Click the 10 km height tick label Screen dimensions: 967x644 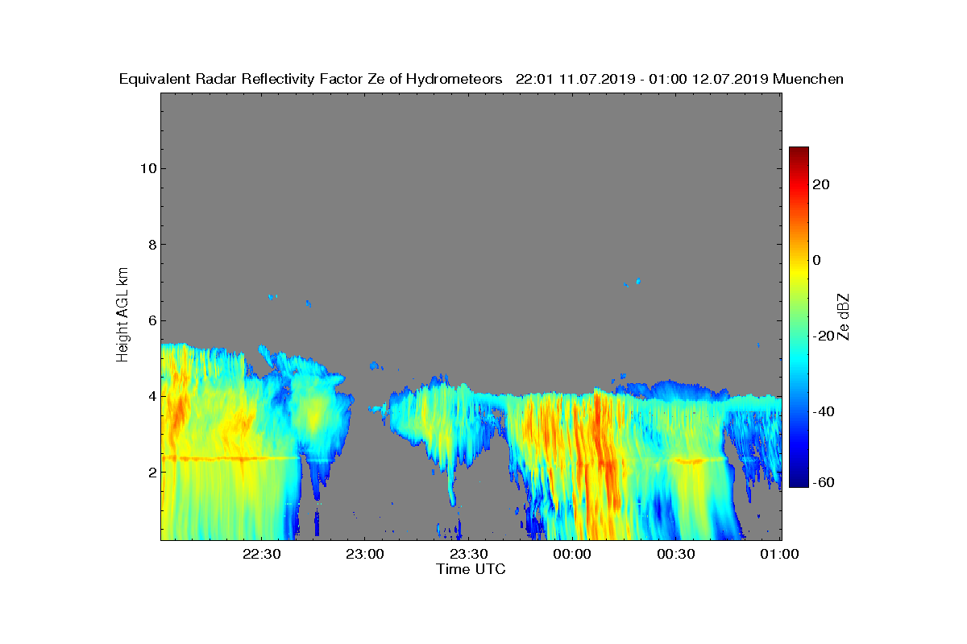tap(147, 168)
